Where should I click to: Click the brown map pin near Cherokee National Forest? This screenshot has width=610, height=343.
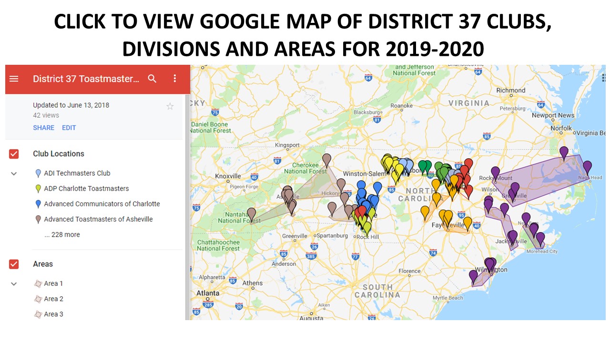point(326,160)
